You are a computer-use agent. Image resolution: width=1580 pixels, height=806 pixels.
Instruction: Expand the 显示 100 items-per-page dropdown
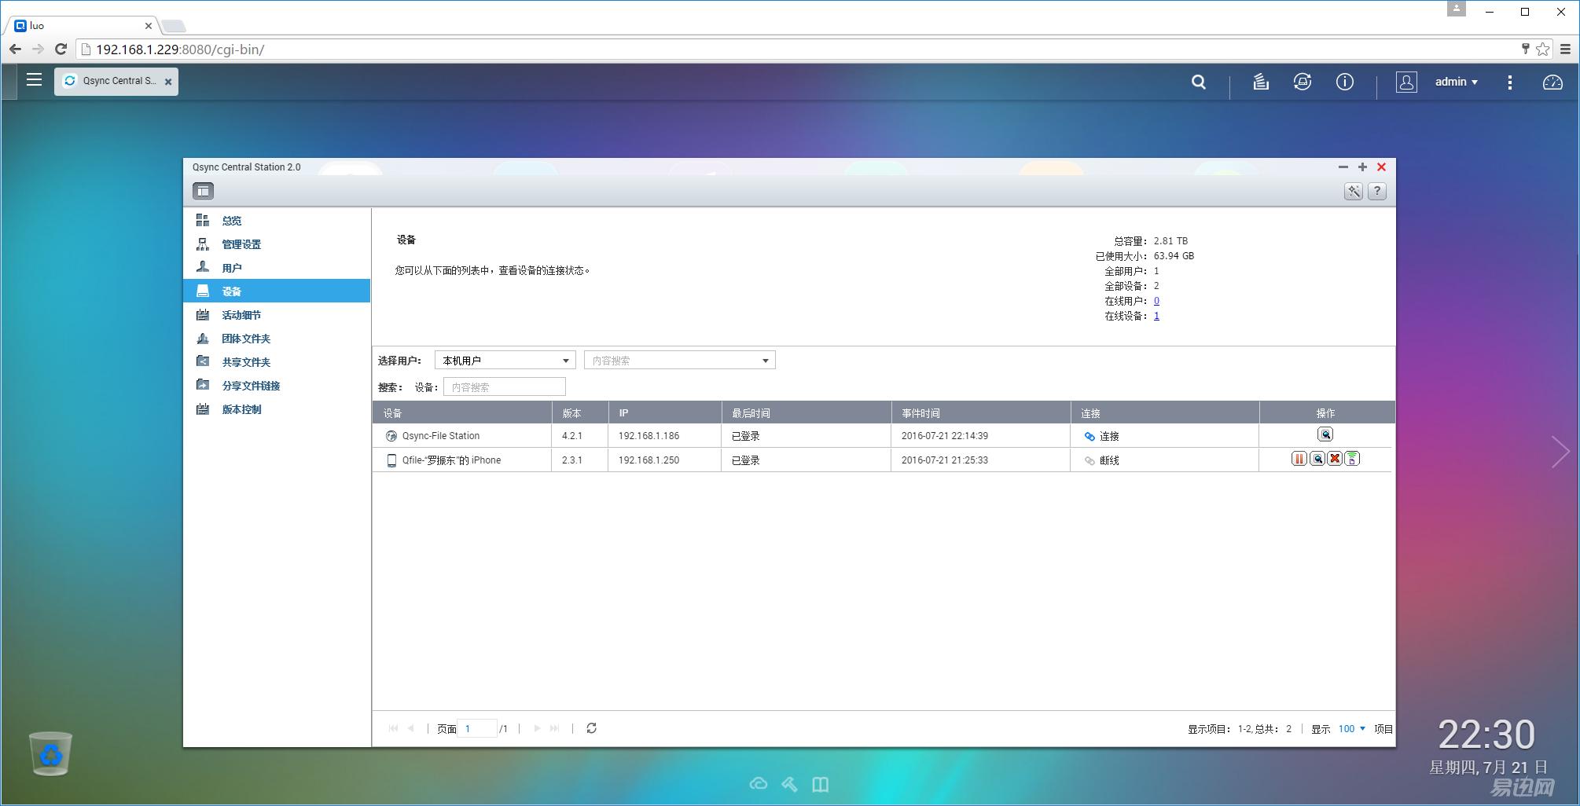point(1352,729)
